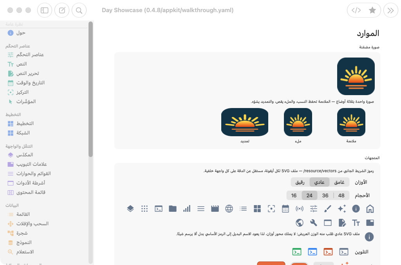Click the red-orange tinted terminal icon
Screen dimensions: 401x265
328,252
